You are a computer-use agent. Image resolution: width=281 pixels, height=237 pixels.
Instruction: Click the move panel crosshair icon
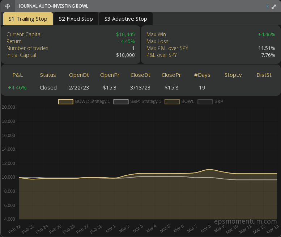[x=8, y=6]
